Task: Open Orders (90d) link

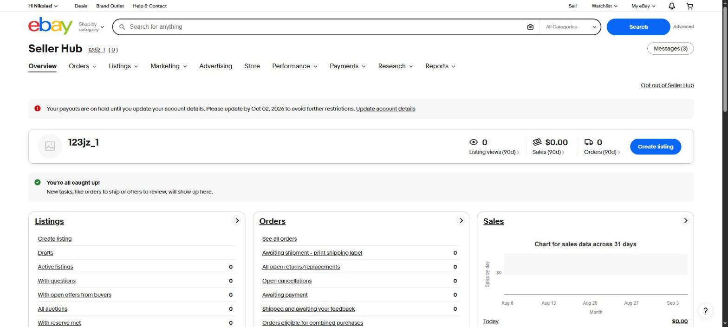Action: [602, 152]
